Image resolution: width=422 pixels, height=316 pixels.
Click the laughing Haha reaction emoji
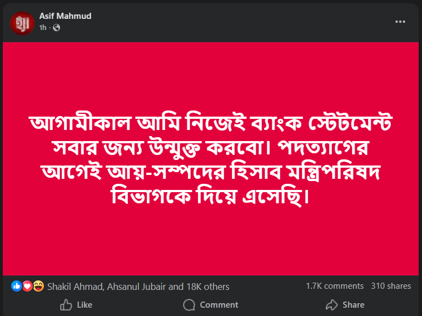click(x=38, y=287)
